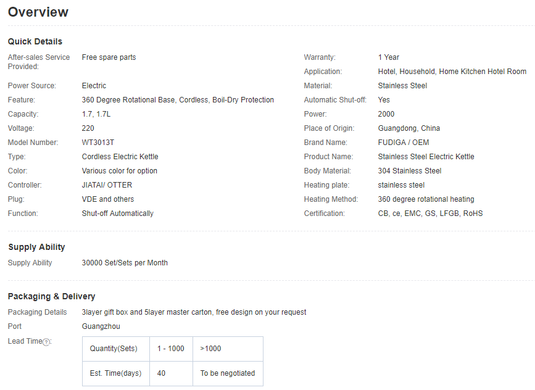This screenshot has width=535, height=390.
Task: Click Stainless Steel Electric Kettle product name
Action: pos(426,157)
